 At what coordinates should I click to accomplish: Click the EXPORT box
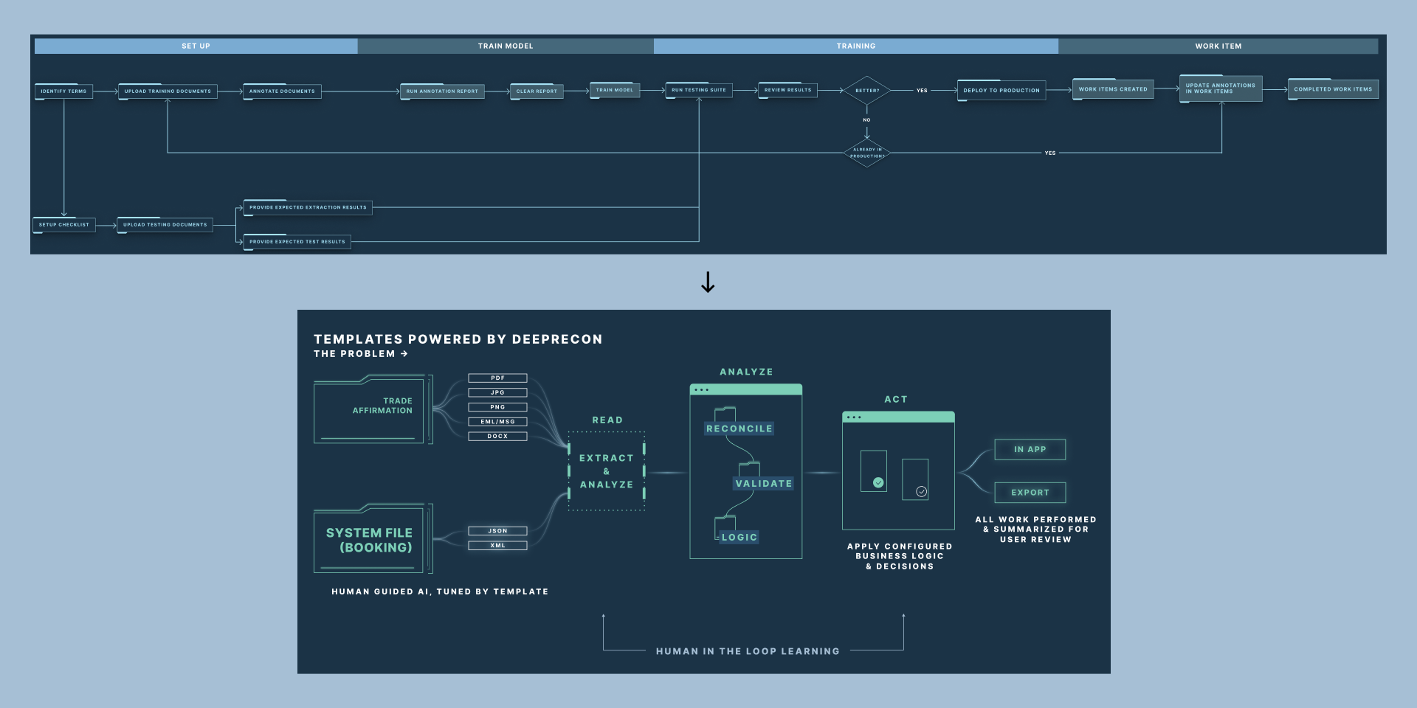click(x=1030, y=493)
